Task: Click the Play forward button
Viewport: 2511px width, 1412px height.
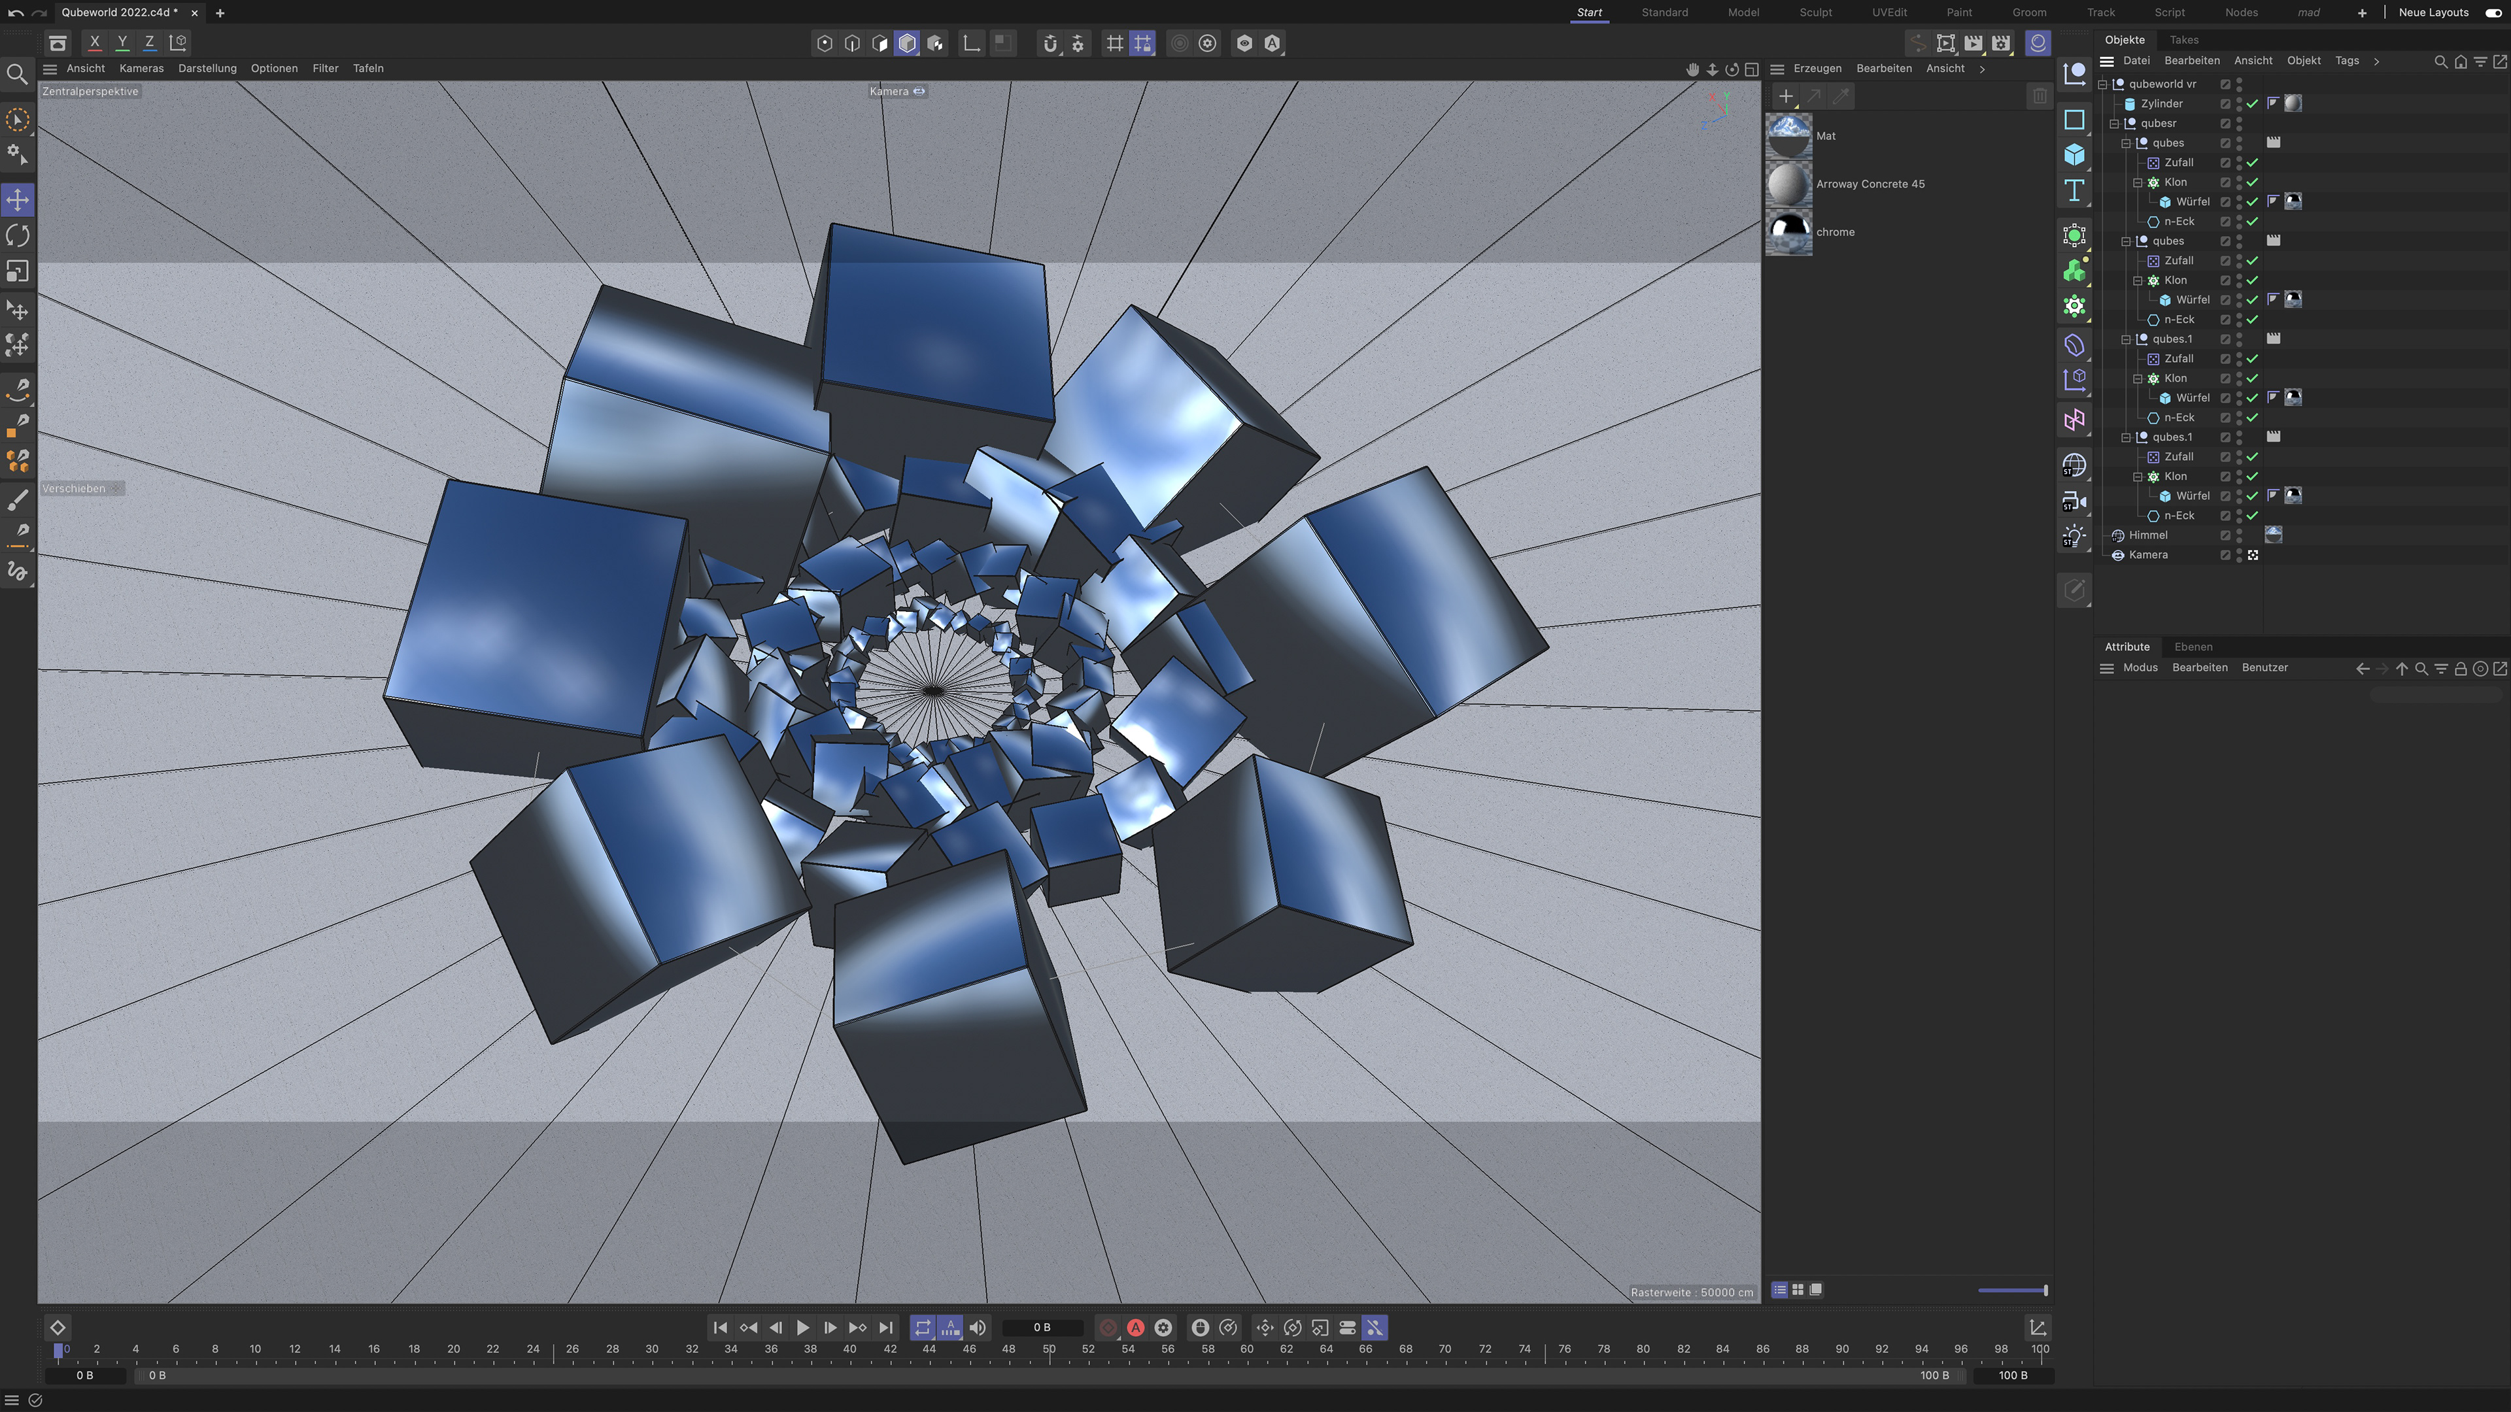Action: click(802, 1328)
